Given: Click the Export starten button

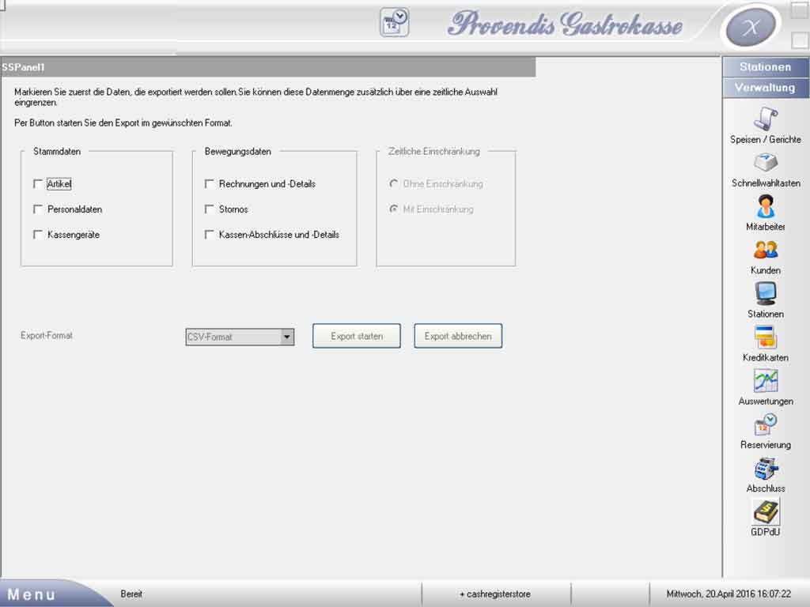Looking at the screenshot, I should (x=357, y=336).
